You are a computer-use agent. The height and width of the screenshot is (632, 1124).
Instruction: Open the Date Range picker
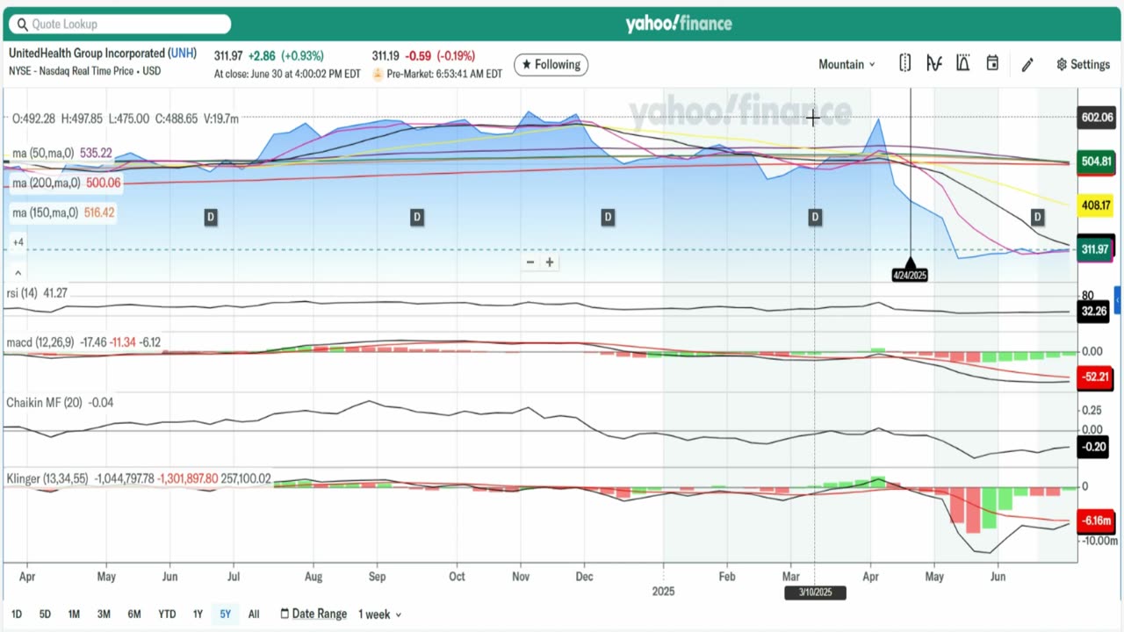tap(313, 614)
